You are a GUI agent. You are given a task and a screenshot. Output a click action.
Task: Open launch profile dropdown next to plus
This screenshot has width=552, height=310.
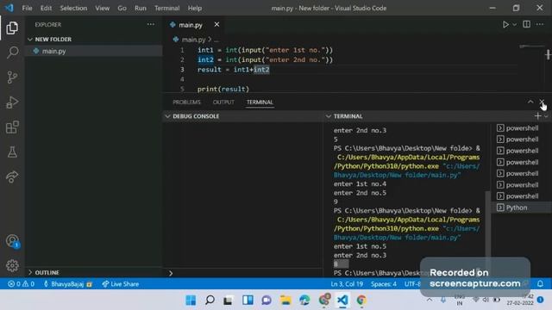546,116
